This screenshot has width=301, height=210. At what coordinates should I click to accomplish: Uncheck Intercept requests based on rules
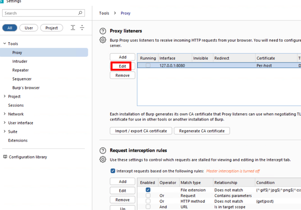[x=113, y=171]
